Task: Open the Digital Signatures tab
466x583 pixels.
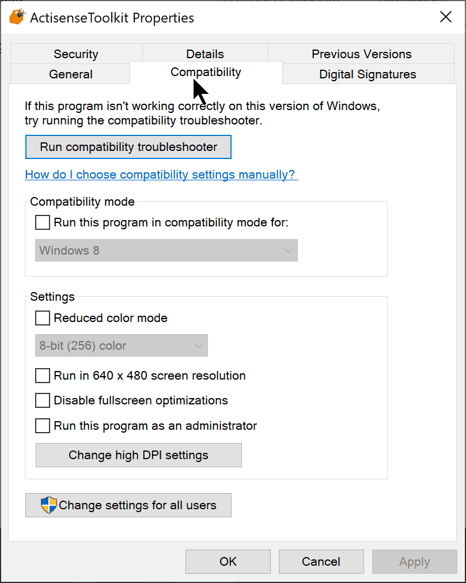Action: tap(368, 74)
